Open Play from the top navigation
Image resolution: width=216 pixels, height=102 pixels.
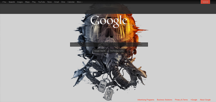[34, 2]
